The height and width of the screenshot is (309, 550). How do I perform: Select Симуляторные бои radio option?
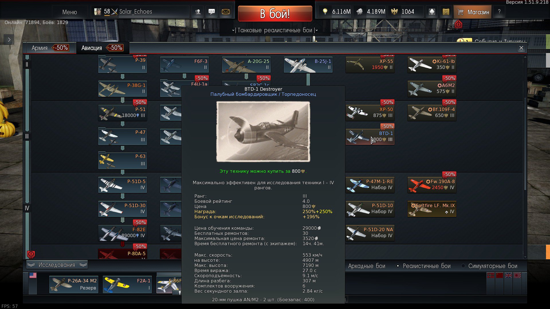coord(489,266)
